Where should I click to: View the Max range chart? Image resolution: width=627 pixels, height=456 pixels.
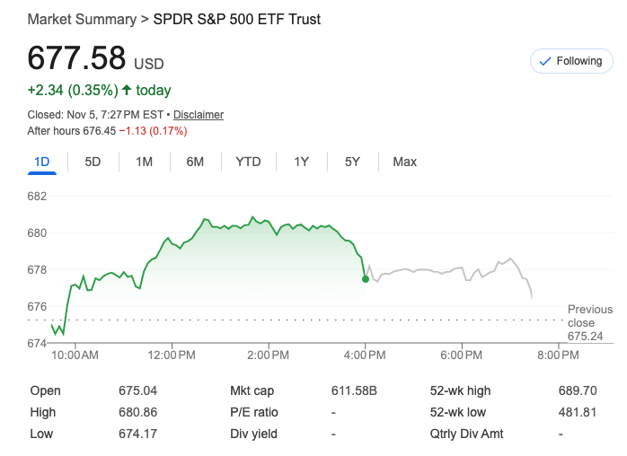404,162
